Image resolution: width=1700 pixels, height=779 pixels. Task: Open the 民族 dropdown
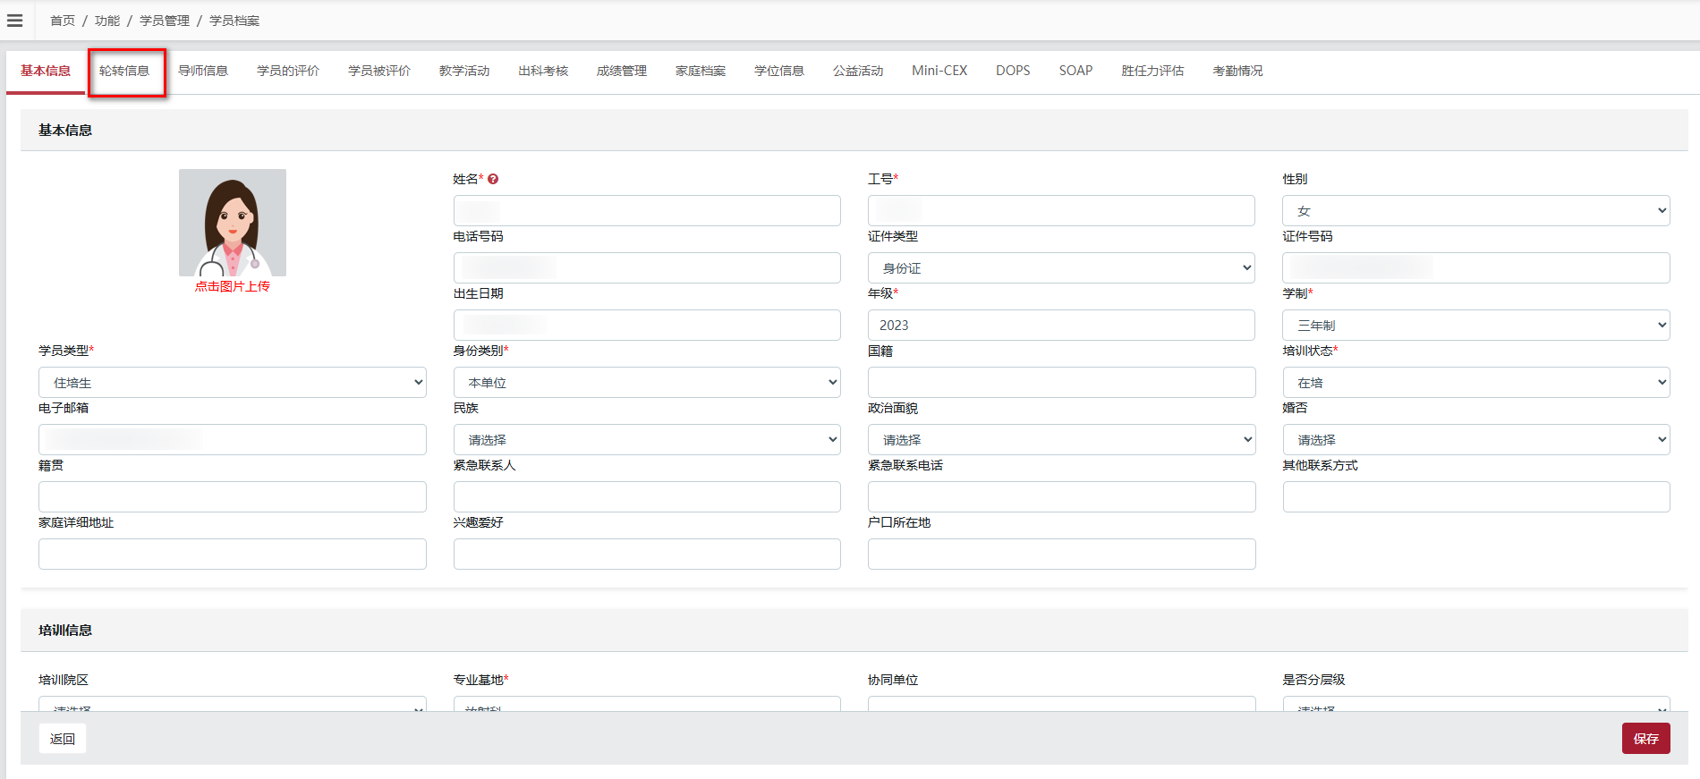tap(647, 440)
